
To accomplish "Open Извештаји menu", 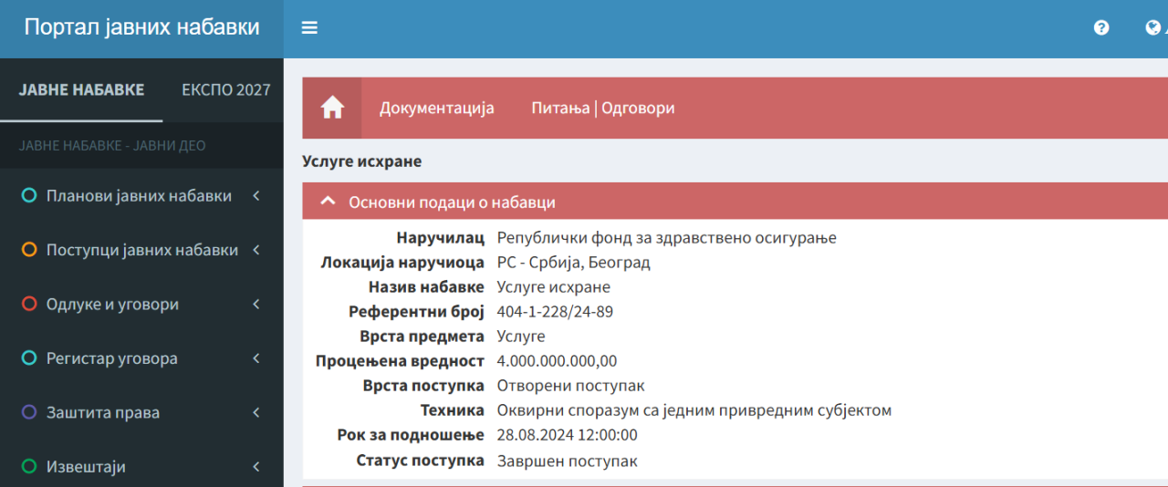I will (141, 467).
